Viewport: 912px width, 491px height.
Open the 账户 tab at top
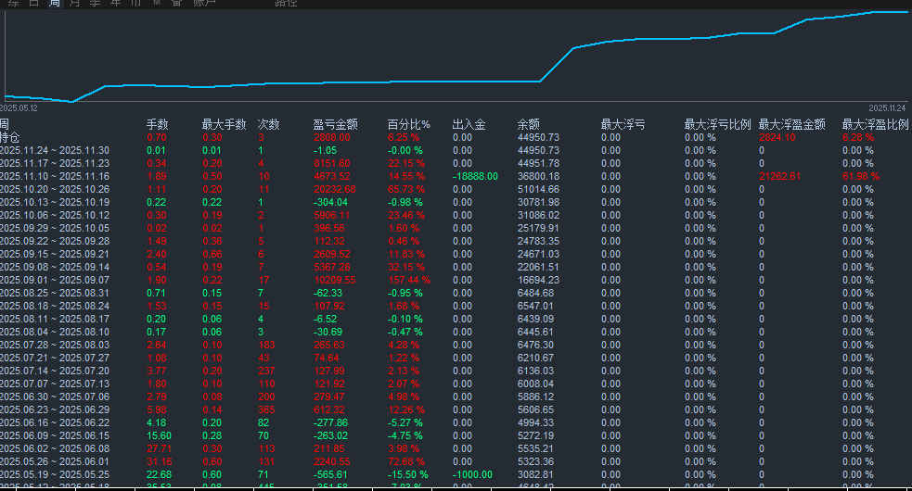205,4
